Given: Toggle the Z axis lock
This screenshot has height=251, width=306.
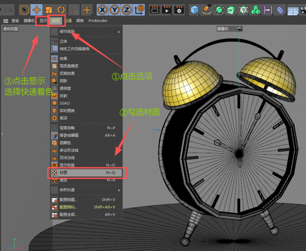Looking at the screenshot, I should (x=127, y=9).
